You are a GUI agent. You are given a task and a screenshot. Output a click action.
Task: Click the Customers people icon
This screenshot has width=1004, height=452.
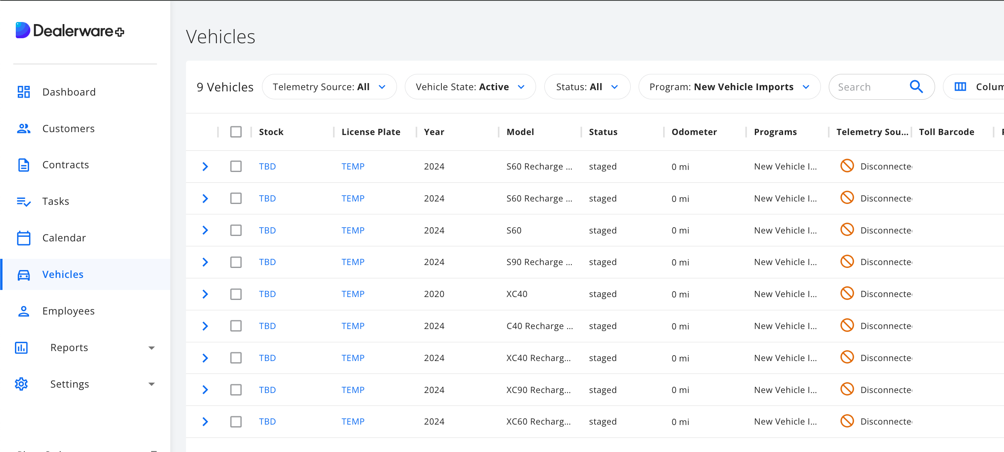(24, 128)
